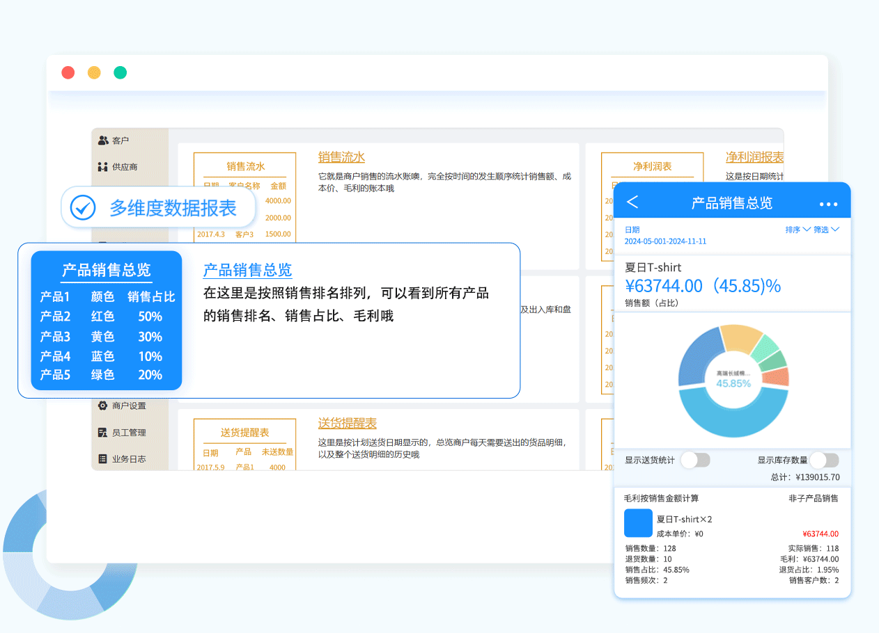Open the 筛选 filter dropdown
The width and height of the screenshot is (879, 633).
point(826,230)
